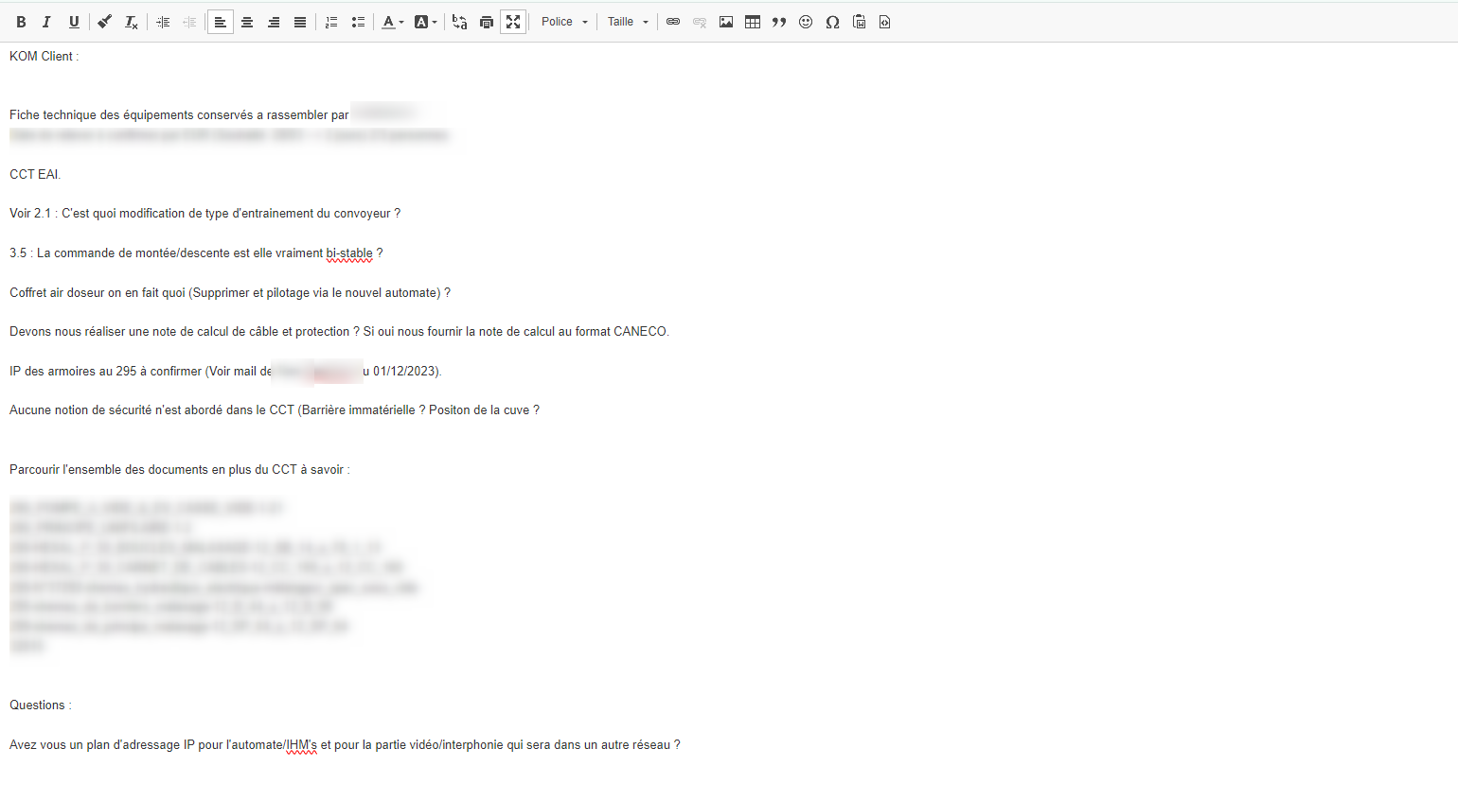This screenshot has width=1458, height=801.
Task: Click the line starting "Parcourir l'ensemble des documents"
Action: click(180, 470)
